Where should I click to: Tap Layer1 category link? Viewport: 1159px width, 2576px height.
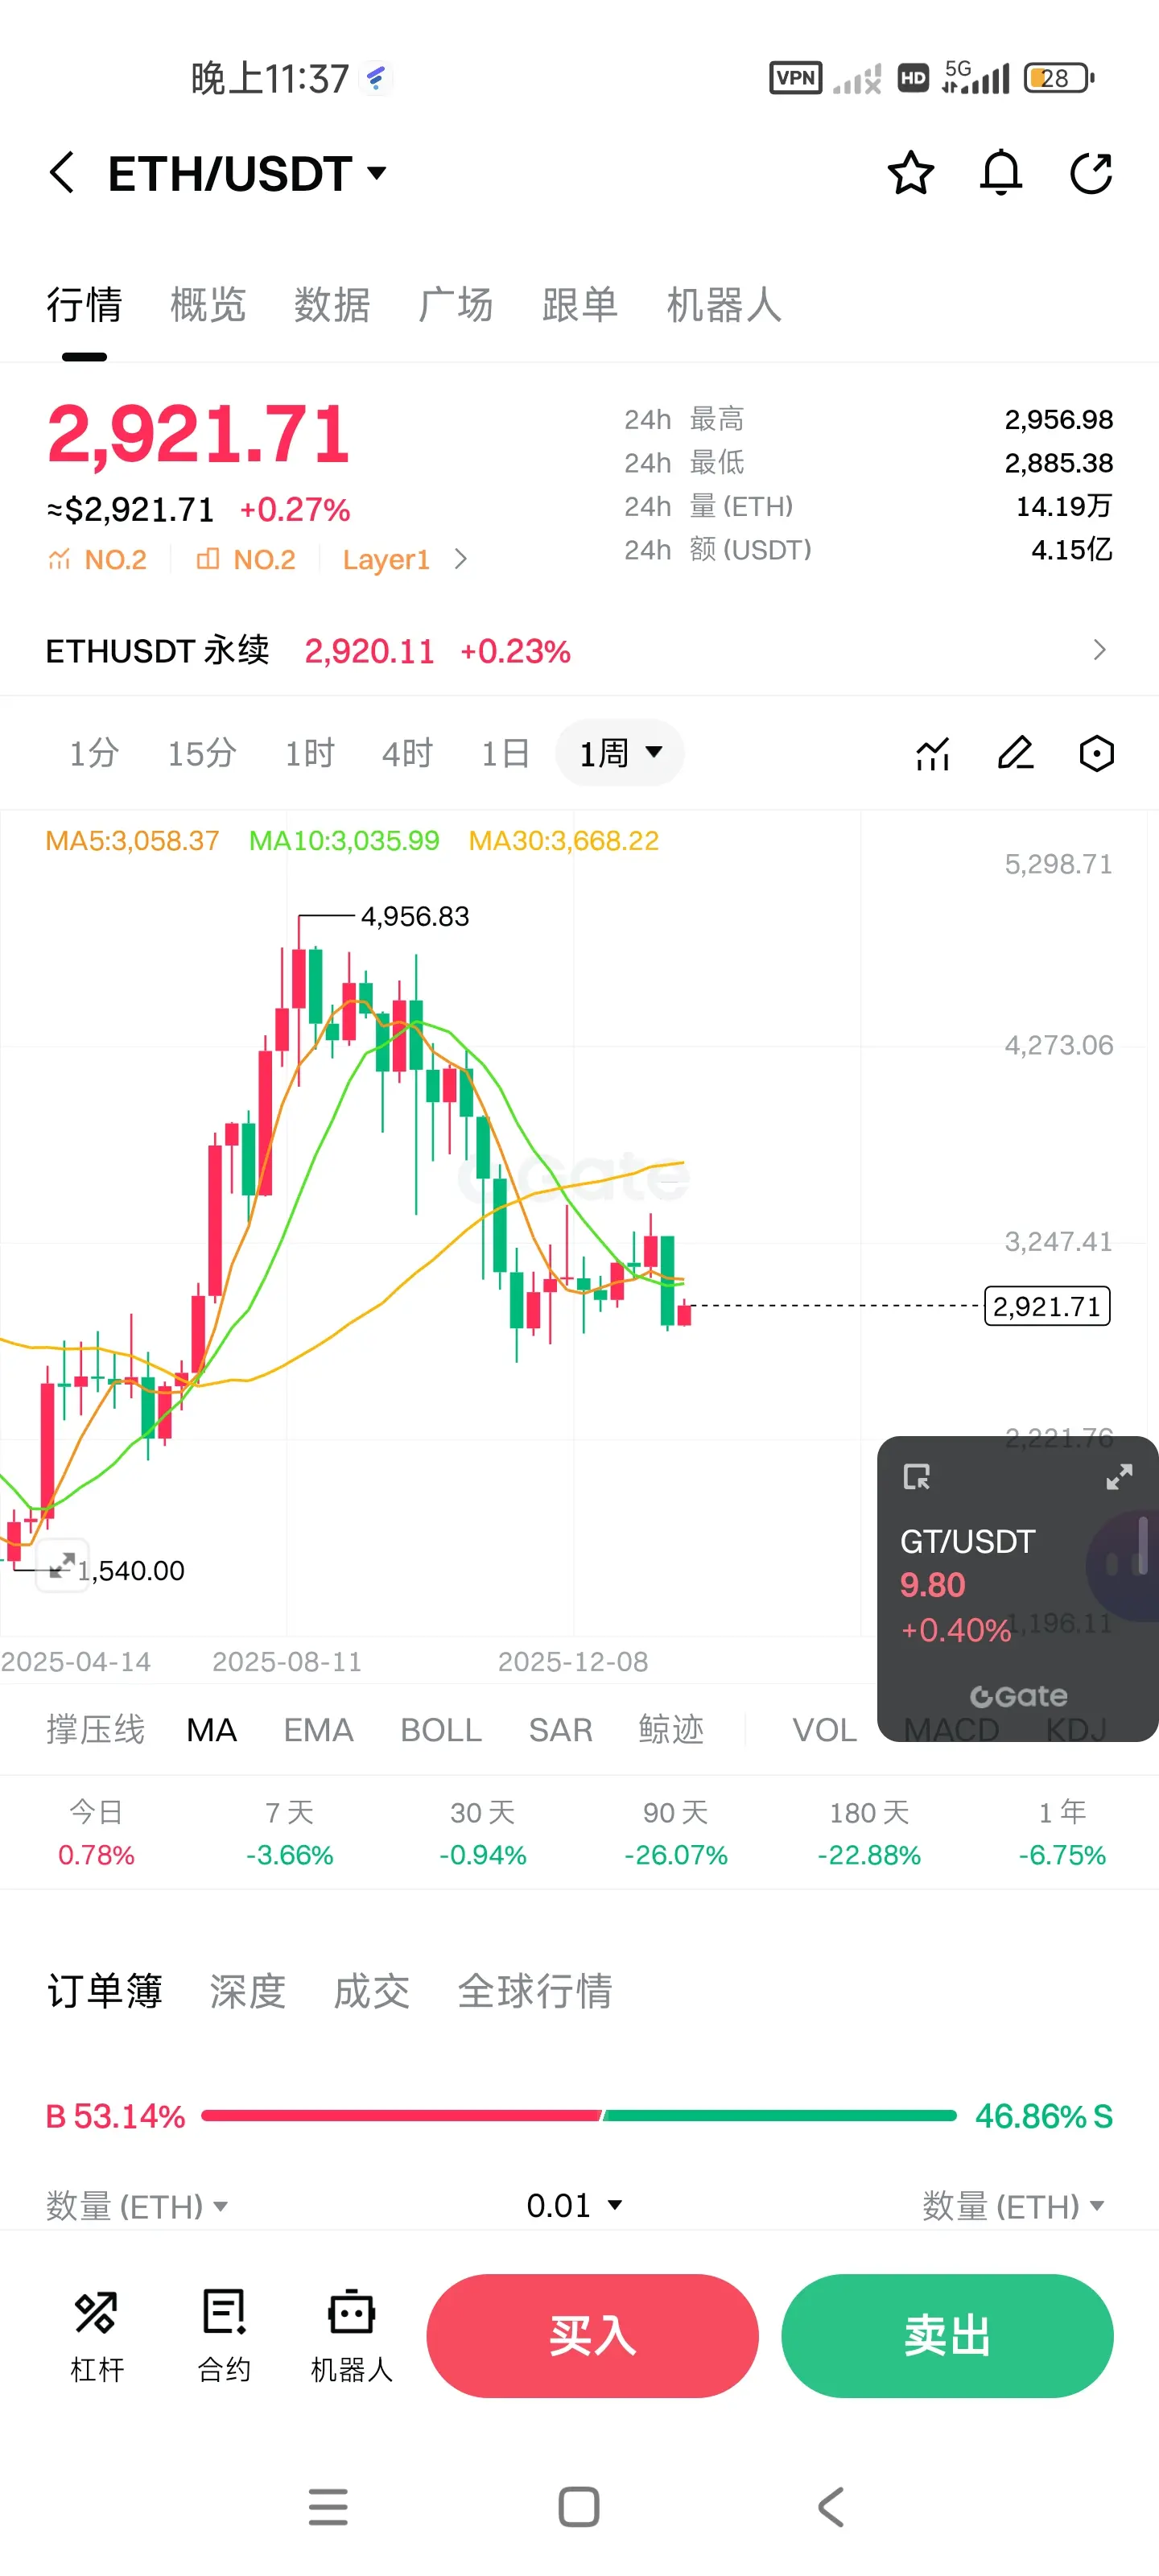(386, 559)
